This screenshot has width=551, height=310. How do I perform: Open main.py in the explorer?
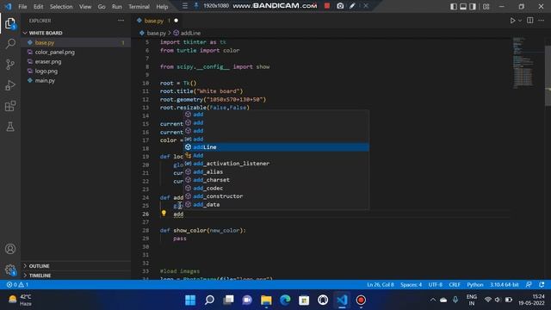pos(45,80)
